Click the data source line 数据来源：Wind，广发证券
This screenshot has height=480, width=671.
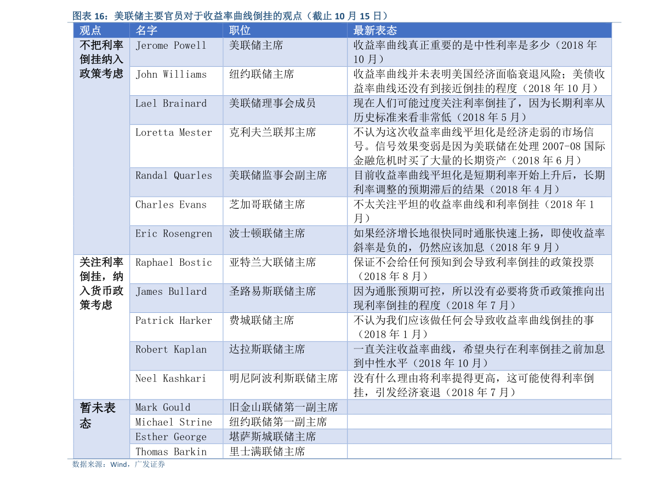point(119,465)
